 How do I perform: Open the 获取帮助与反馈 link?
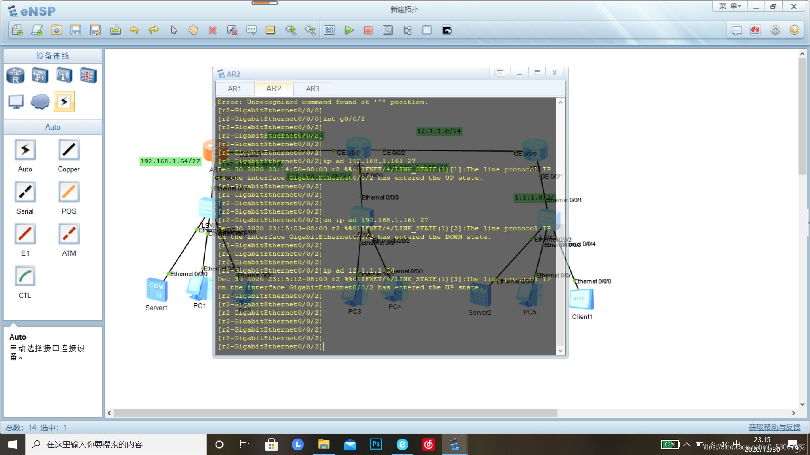click(x=775, y=427)
